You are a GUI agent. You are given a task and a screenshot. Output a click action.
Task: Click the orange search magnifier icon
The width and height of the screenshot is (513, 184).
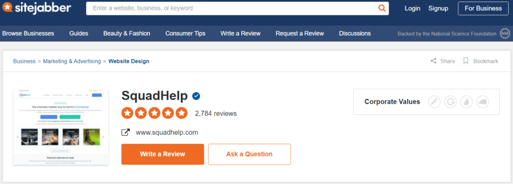[382, 8]
